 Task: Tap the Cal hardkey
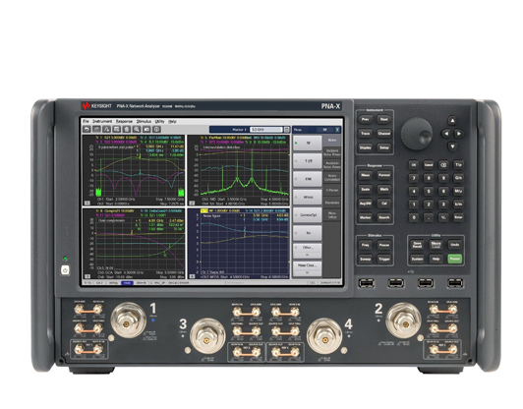coord(384,204)
